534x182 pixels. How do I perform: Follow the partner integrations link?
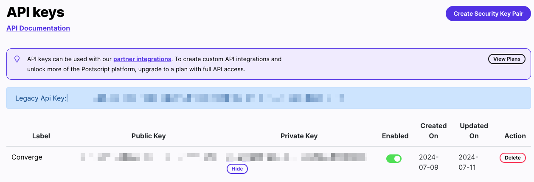[x=142, y=59]
